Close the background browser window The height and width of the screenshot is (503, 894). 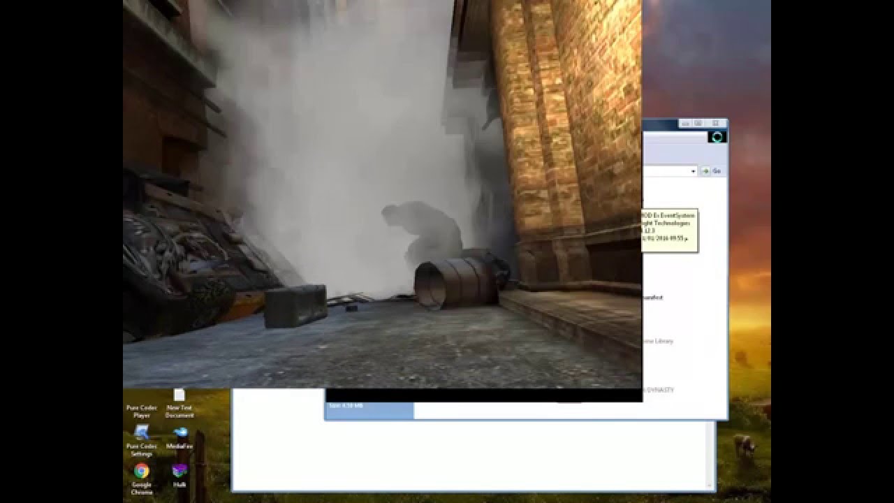click(715, 124)
